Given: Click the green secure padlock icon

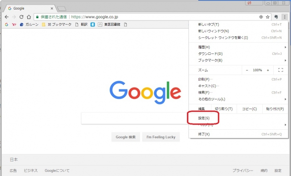Looking at the screenshot, I should click(x=37, y=17).
